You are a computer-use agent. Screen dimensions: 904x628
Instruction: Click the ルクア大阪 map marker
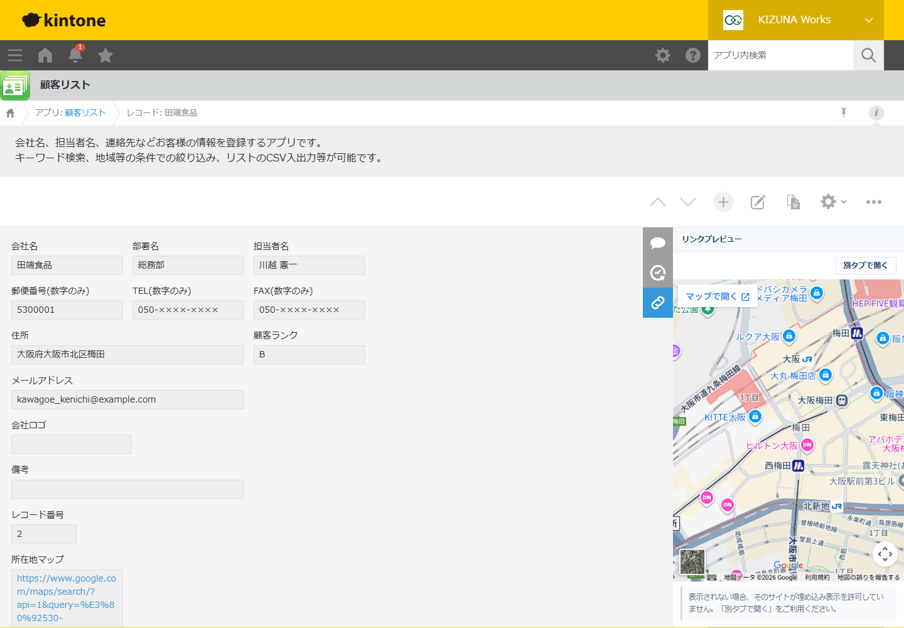point(789,336)
